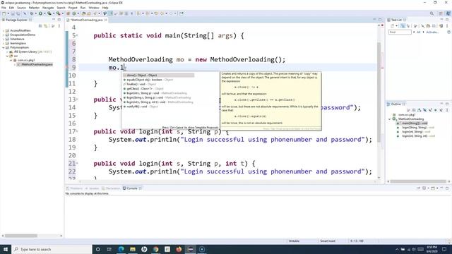Click the Coverage run toolbar icon

(49, 13)
